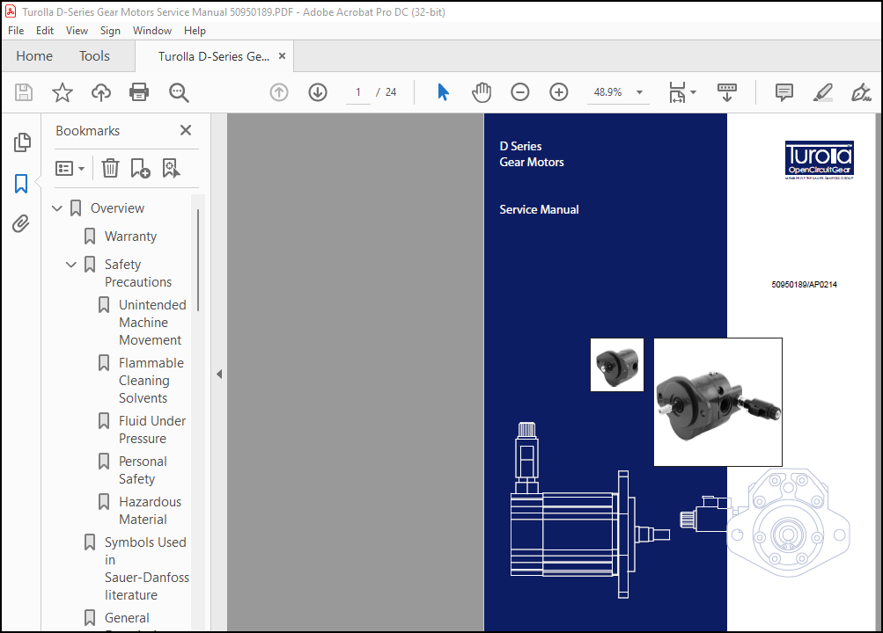Click the large gear motor photo

point(717,402)
